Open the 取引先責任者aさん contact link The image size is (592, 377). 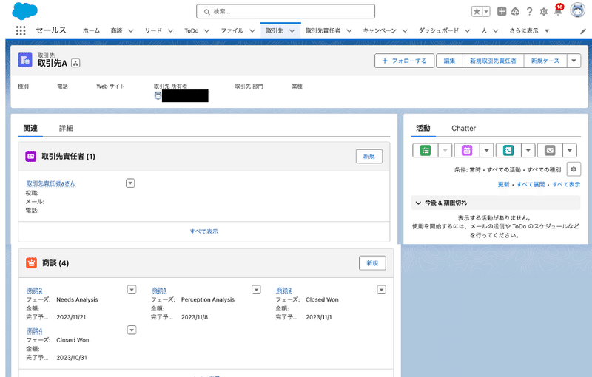[x=51, y=183]
